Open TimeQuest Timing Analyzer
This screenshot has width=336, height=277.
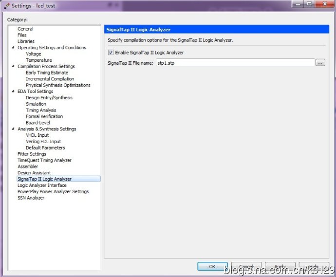[x=44, y=160]
